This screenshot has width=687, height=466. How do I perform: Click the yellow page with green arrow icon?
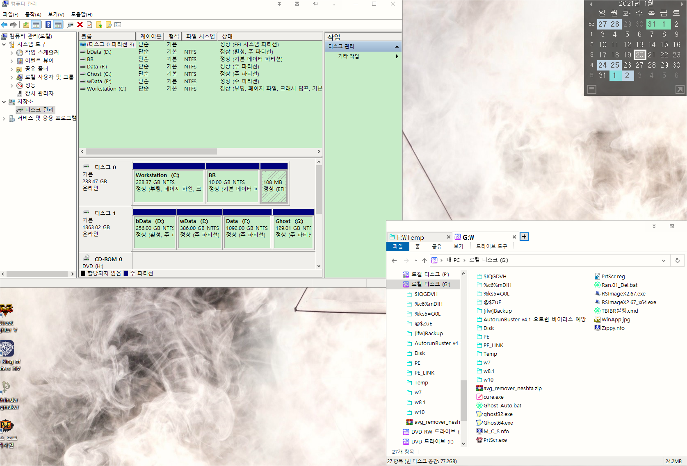(x=99, y=25)
